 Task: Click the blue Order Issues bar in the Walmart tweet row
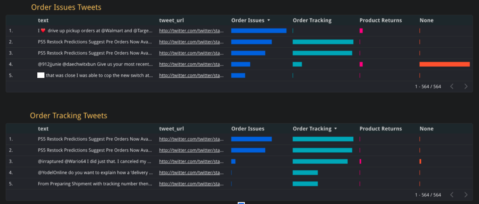259,31
